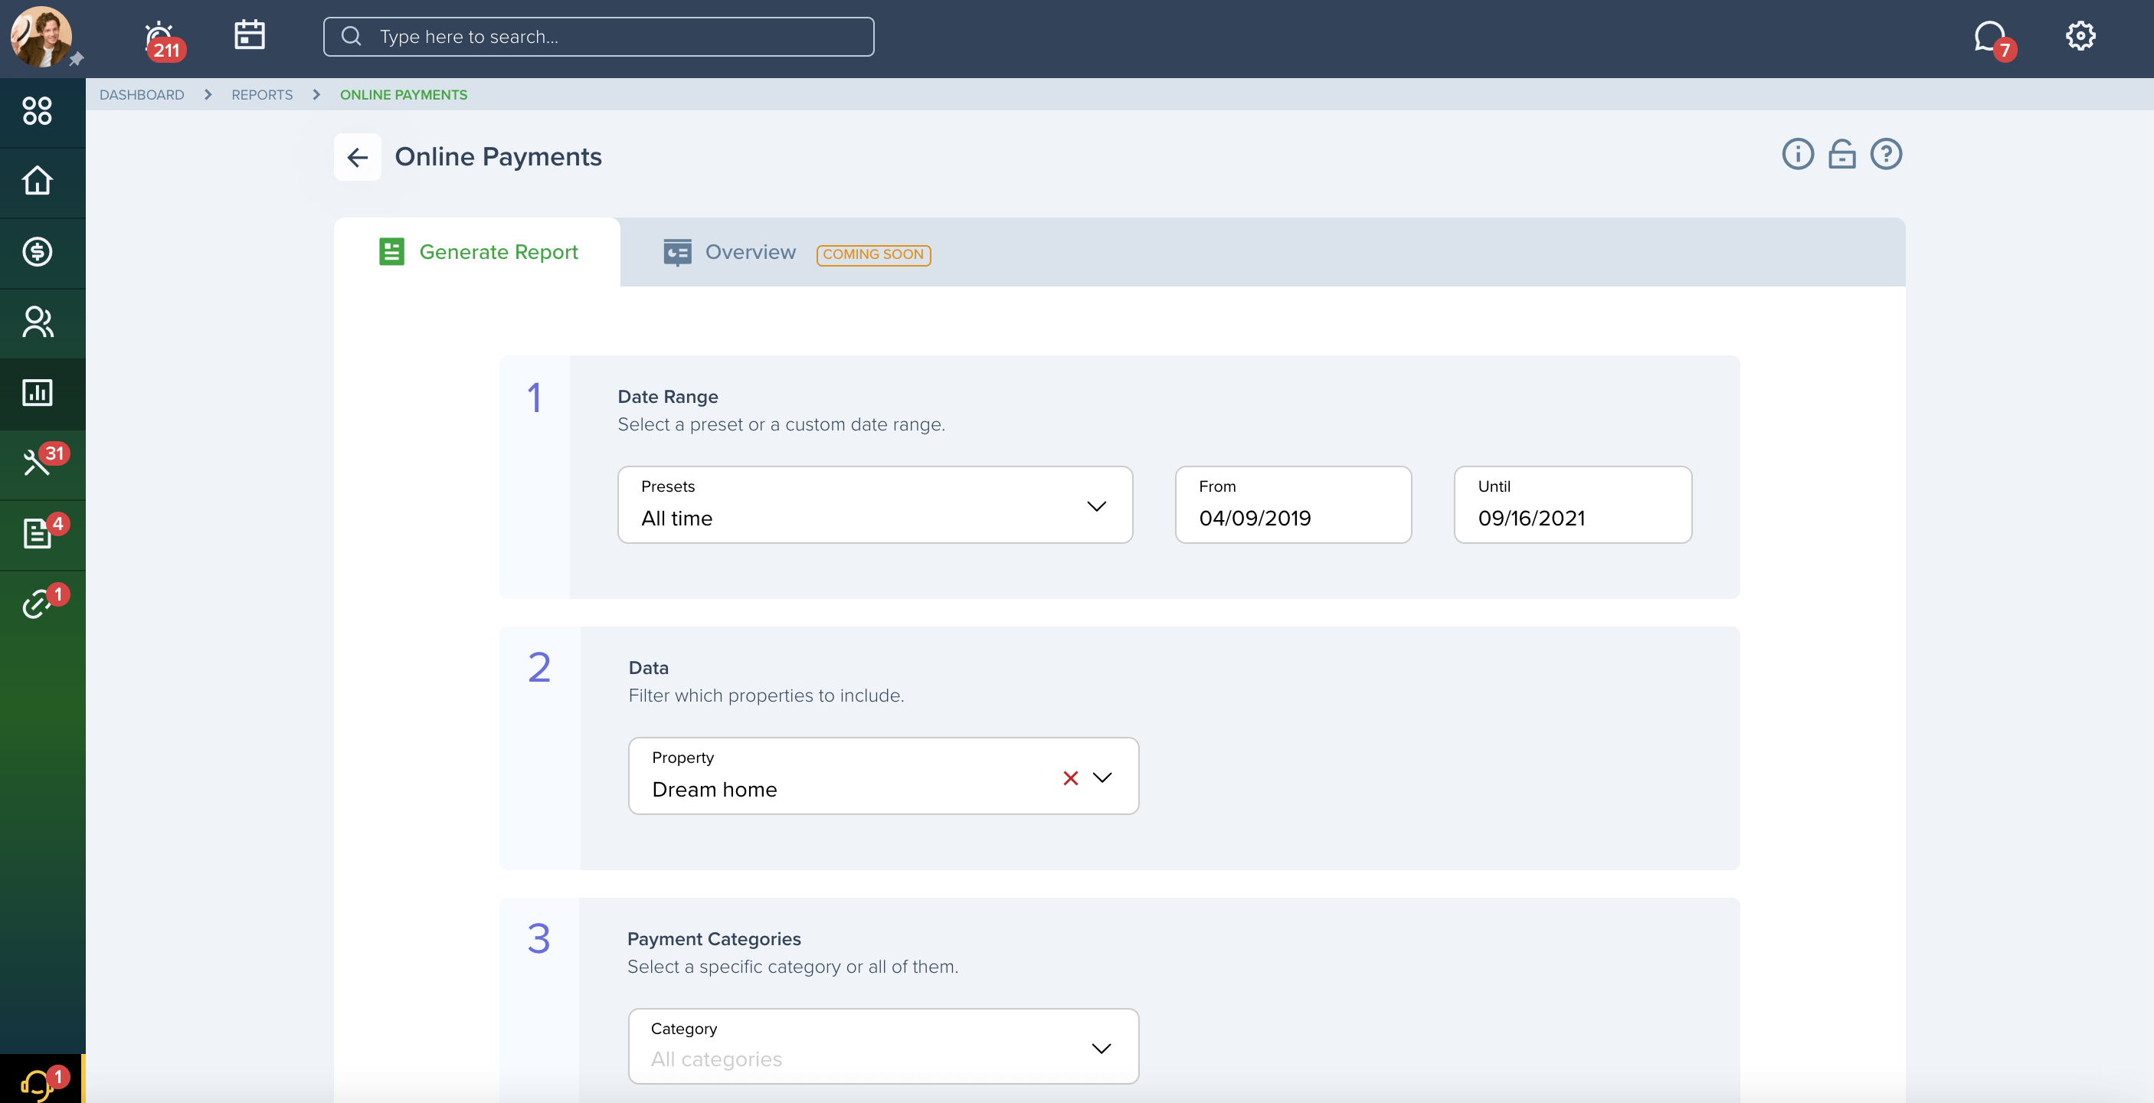Click the Online Payments breadcrumb
Viewport: 2154px width, 1103px height.
pos(404,94)
